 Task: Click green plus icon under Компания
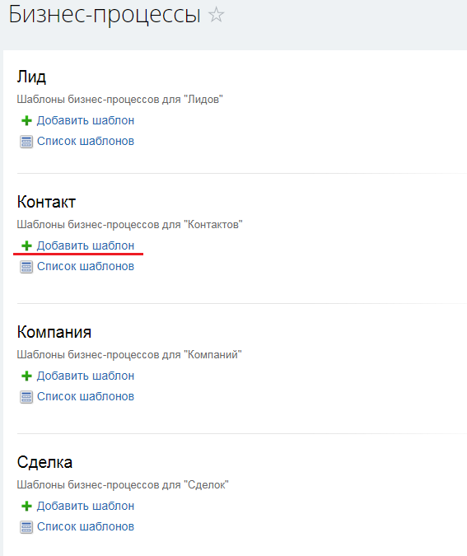(26, 376)
